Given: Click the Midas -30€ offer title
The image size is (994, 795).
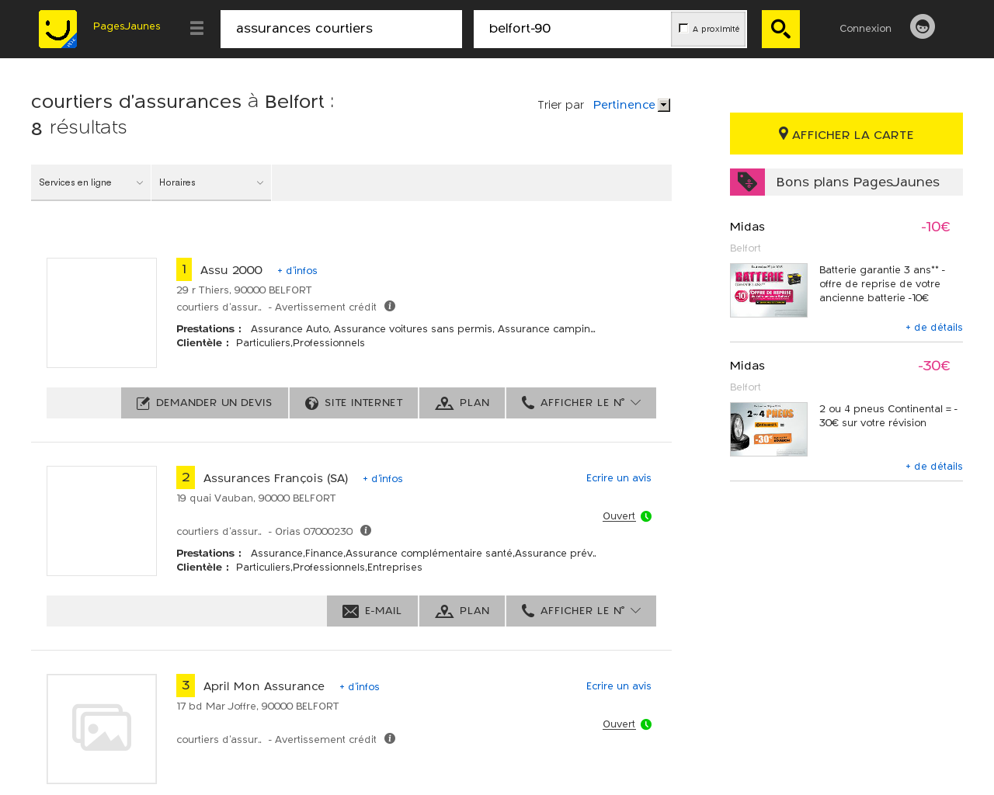Looking at the screenshot, I should click(747, 366).
